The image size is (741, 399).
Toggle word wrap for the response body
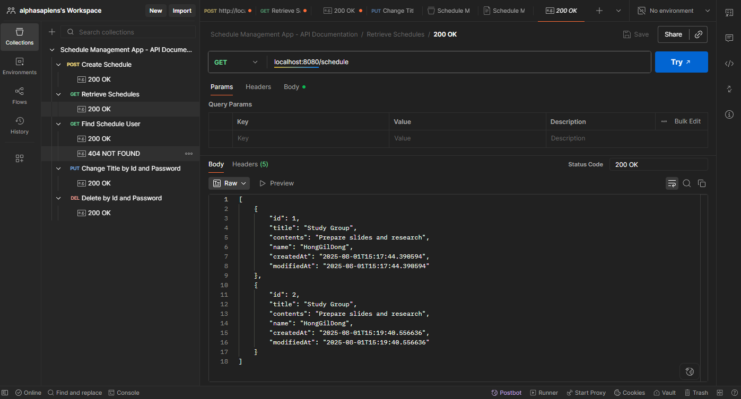click(x=672, y=183)
